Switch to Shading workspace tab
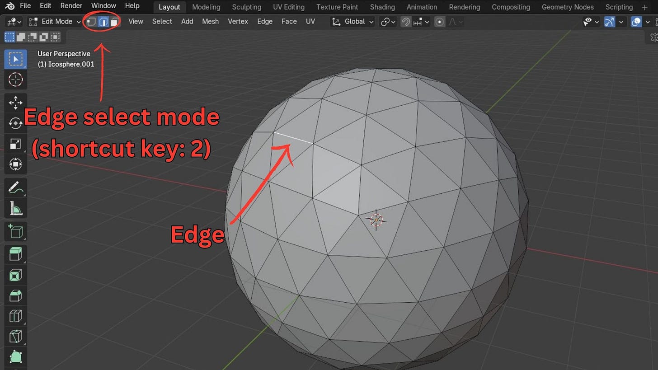The image size is (658, 370). [382, 7]
